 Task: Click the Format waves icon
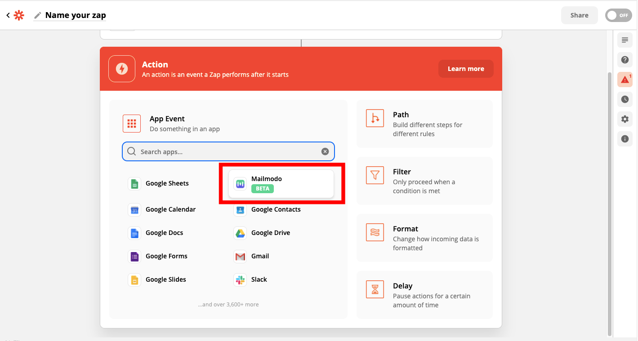click(375, 232)
